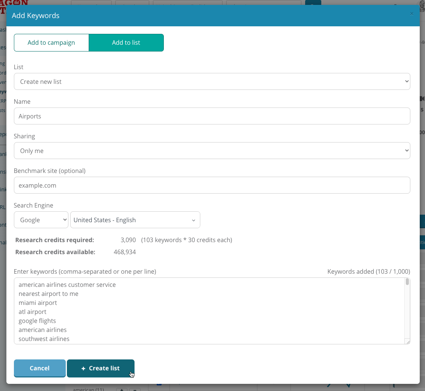Screen dimensions: 425x391
Task: Click the keywords text area scrollbar
Action: [407, 282]
